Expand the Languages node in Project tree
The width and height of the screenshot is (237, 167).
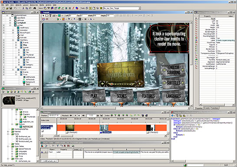[x=16, y=67]
